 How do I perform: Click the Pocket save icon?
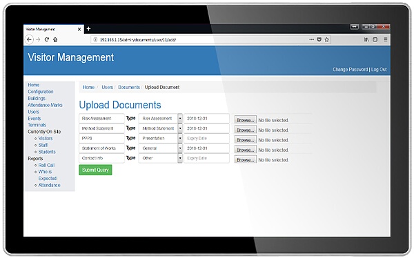(319, 39)
